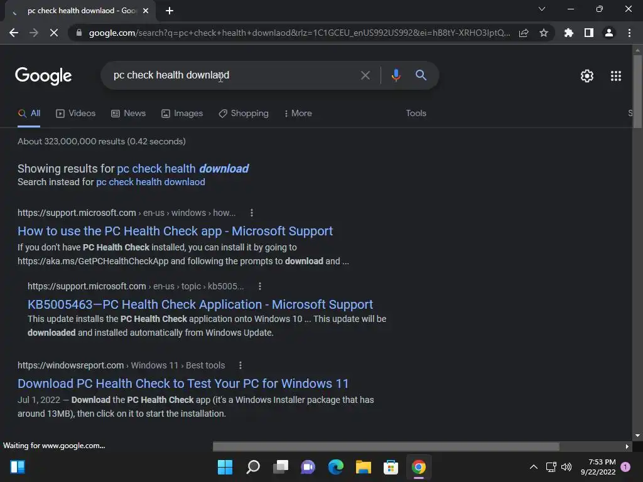
Task: Open network icon in system tray
Action: click(551, 467)
